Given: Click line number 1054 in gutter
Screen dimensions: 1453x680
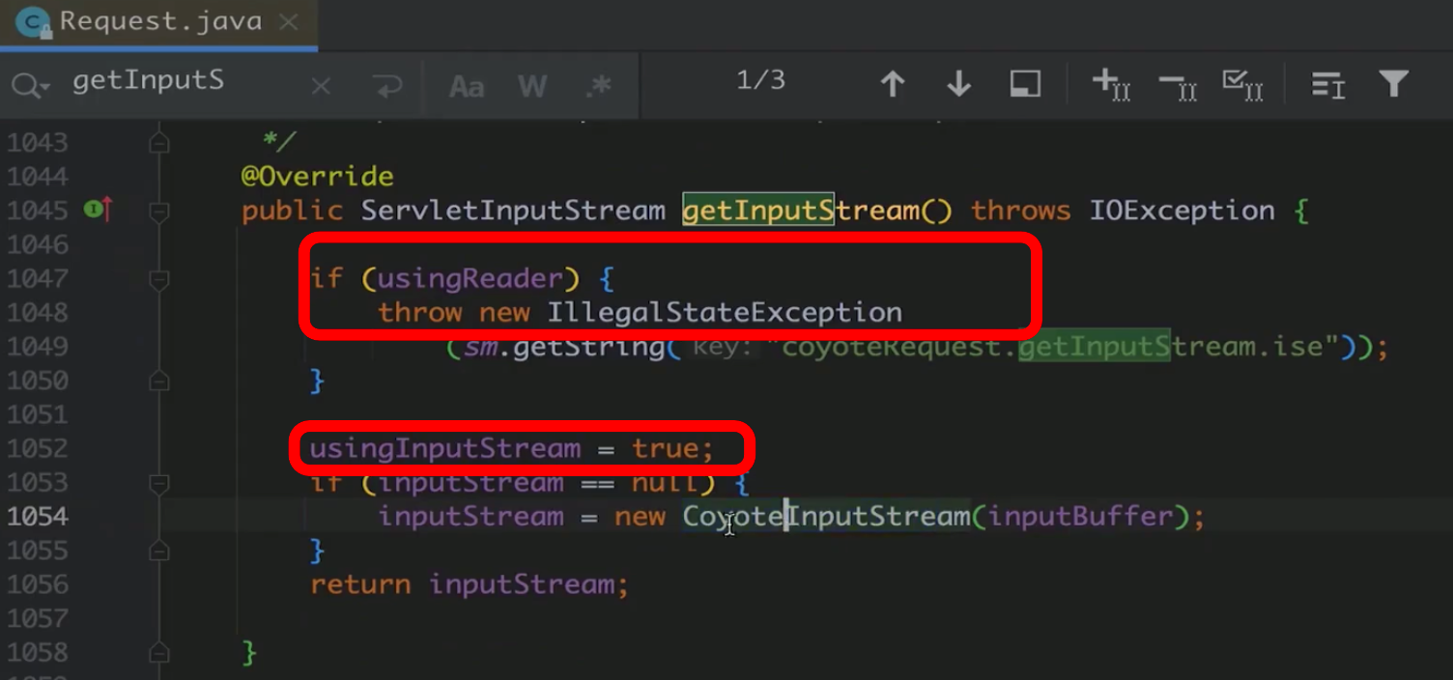Looking at the screenshot, I should point(38,516).
